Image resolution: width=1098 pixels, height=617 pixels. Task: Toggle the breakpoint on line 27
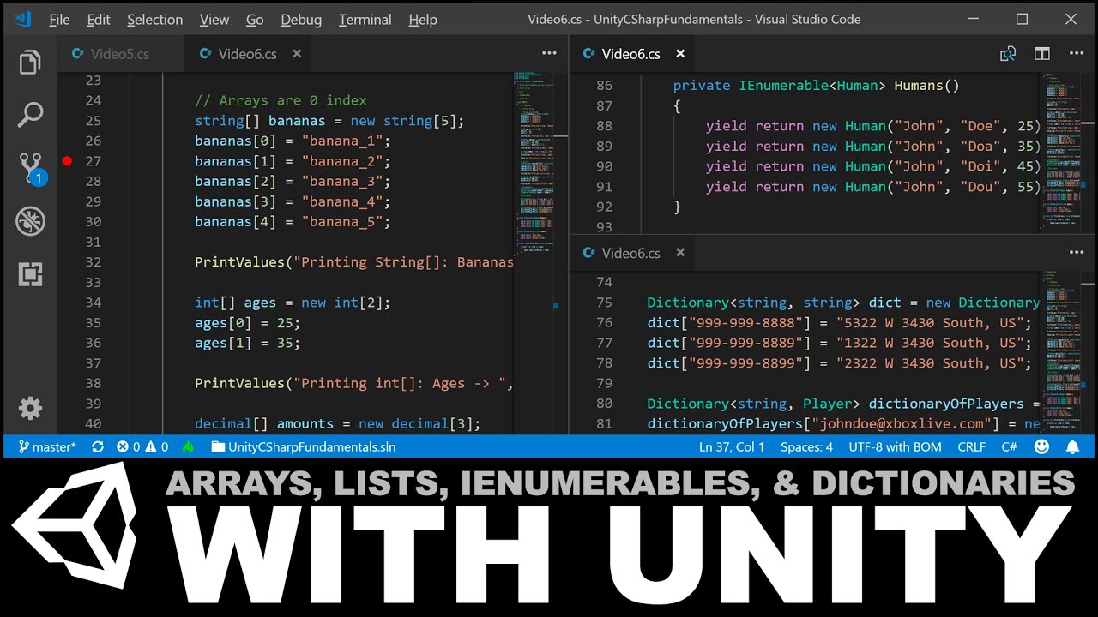pos(67,160)
